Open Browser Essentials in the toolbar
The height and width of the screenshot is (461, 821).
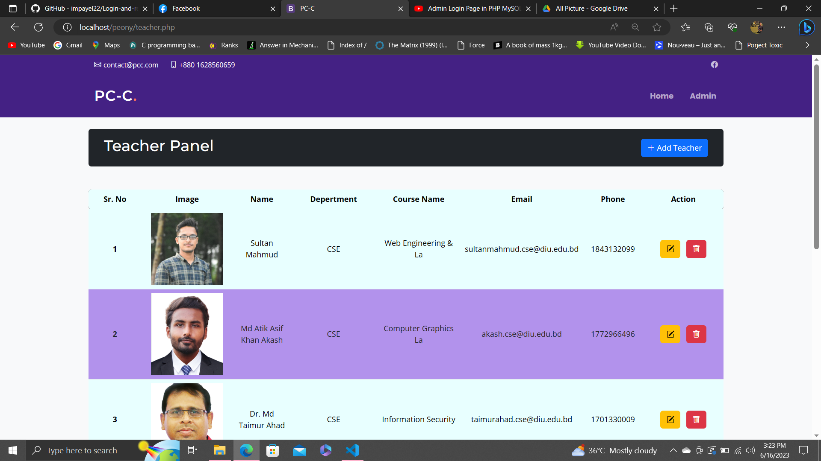click(732, 27)
